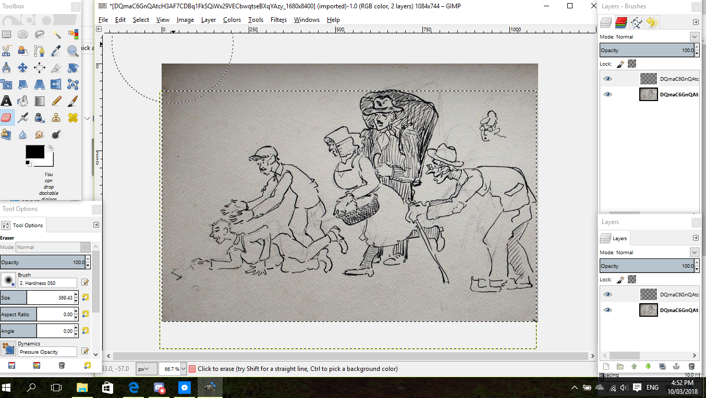Select the Text tool
Viewport: 706px width, 398px height.
6,101
